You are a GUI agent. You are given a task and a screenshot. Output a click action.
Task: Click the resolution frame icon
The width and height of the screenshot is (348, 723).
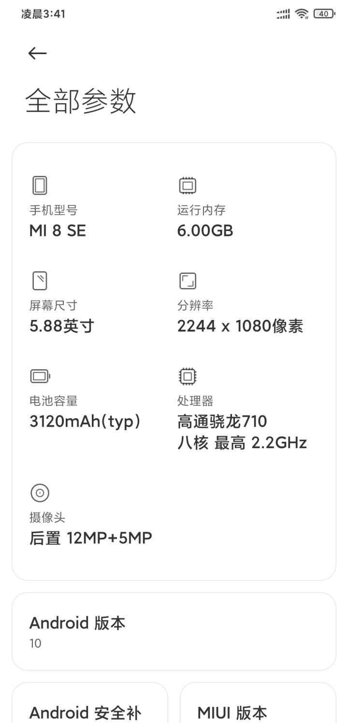[188, 280]
